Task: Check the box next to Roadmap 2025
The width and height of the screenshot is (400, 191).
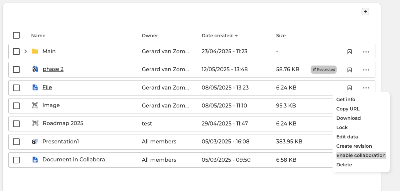Action: 16,124
